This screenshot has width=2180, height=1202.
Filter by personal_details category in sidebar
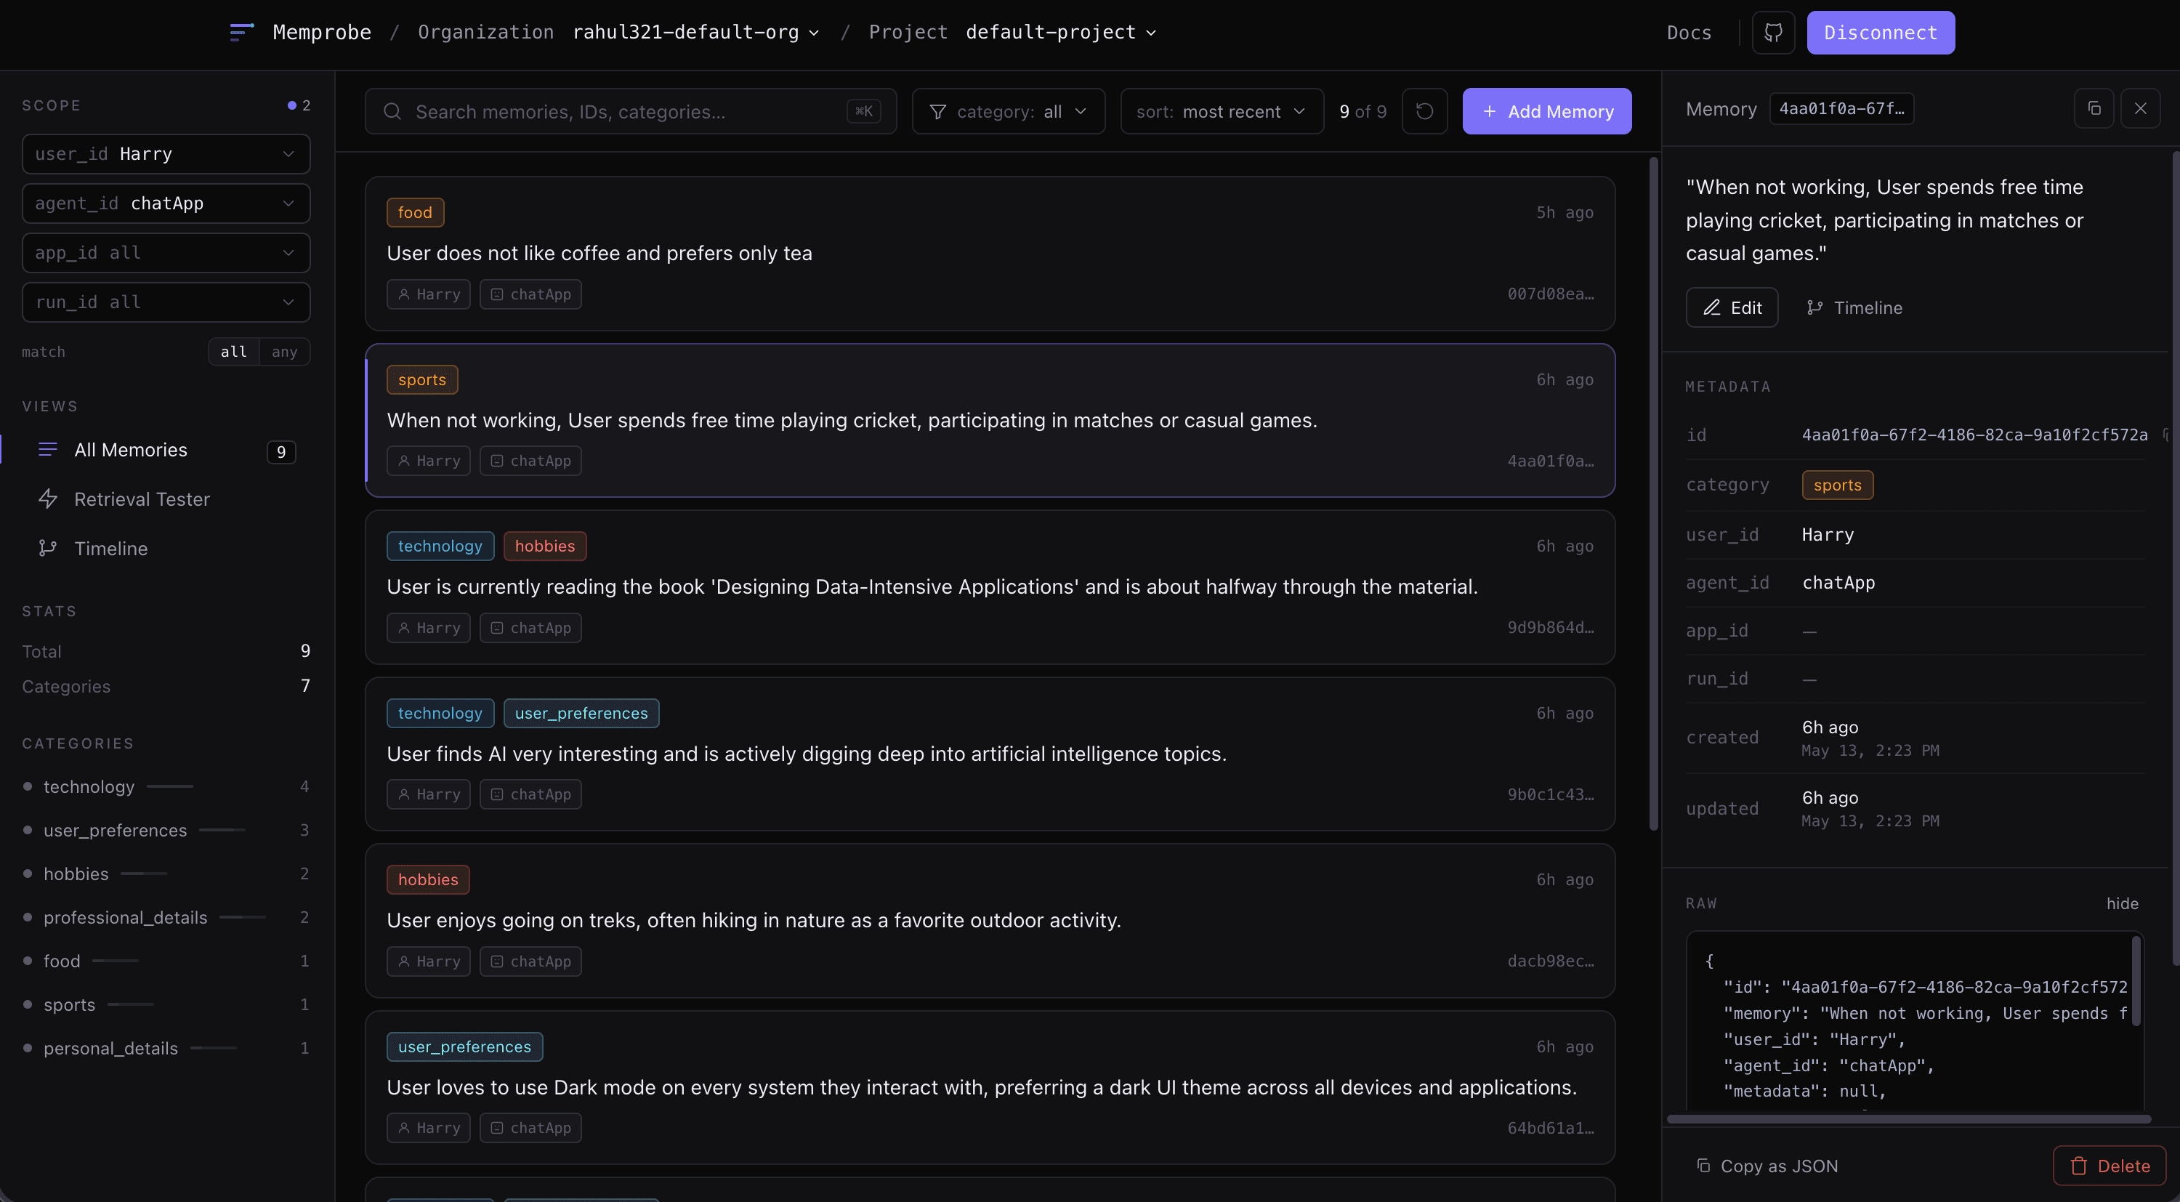click(x=166, y=1048)
